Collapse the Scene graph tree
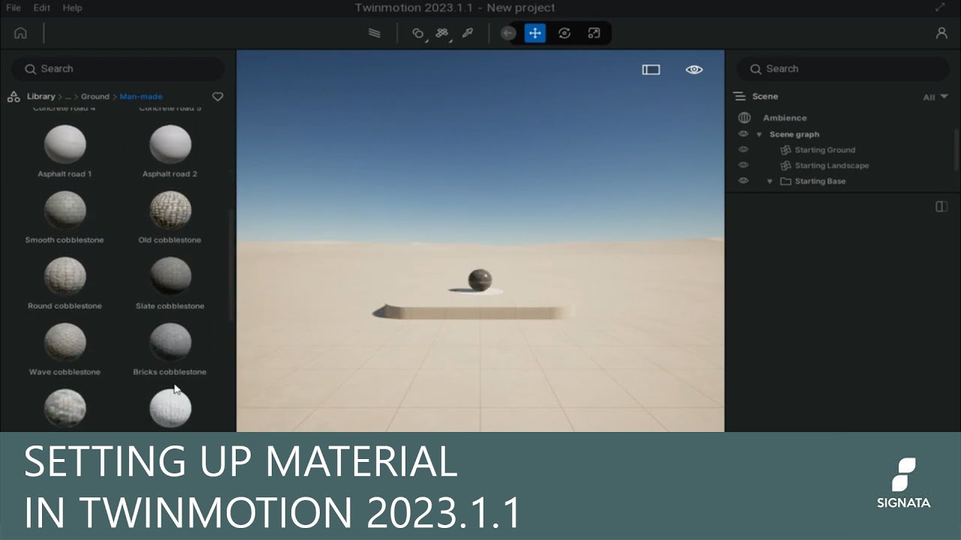This screenshot has width=961, height=540. tap(759, 135)
